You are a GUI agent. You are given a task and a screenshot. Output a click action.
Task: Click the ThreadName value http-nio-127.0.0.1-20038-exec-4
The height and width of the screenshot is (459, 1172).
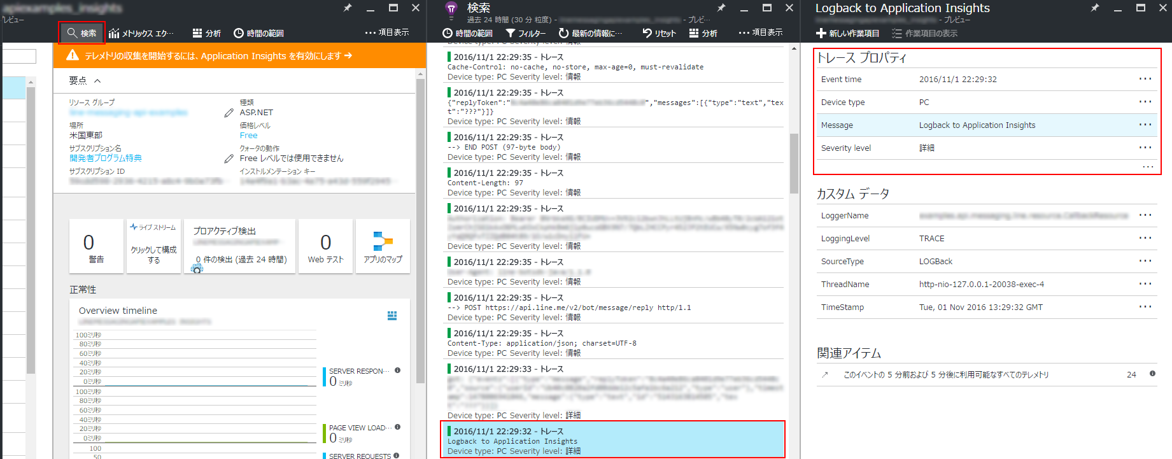point(982,285)
